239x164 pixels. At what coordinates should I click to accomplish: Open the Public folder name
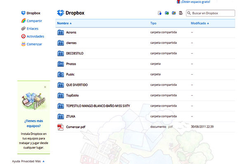point(70,74)
